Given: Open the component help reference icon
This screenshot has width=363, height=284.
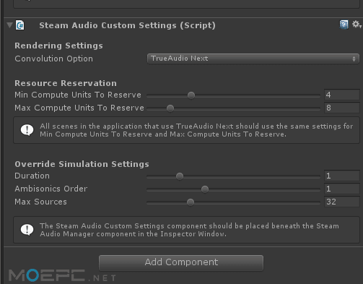Looking at the screenshot, I should [344, 25].
